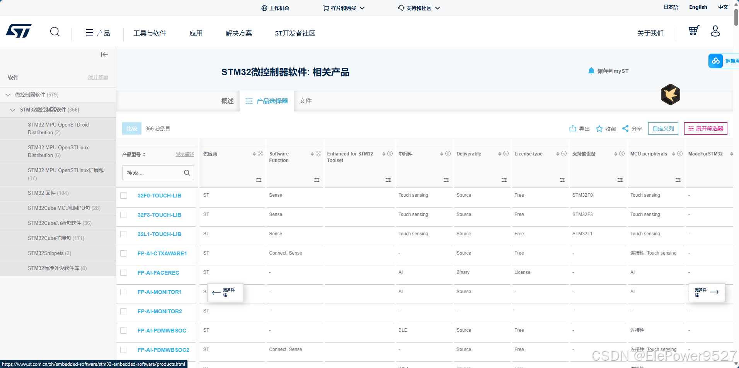739x368 pixels.
Task: Click the 比较 compare button
Action: point(132,128)
